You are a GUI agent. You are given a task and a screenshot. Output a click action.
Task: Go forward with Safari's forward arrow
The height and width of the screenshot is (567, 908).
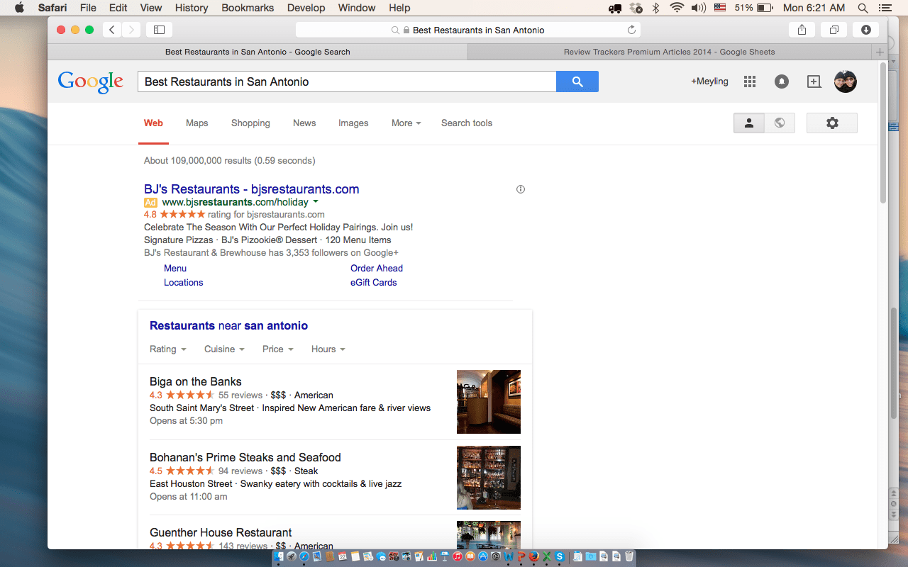(x=131, y=30)
